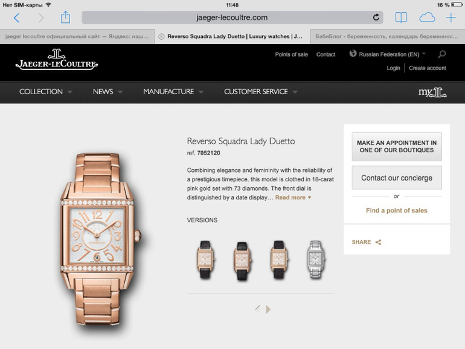465x349 pixels.
Task: Expand description with Read more
Action: [x=293, y=197]
